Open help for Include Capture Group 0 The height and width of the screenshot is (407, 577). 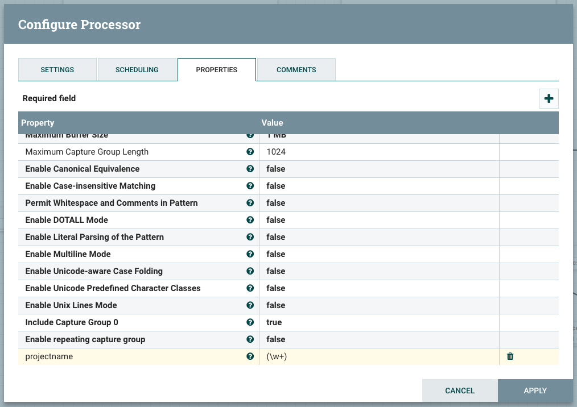coord(250,322)
